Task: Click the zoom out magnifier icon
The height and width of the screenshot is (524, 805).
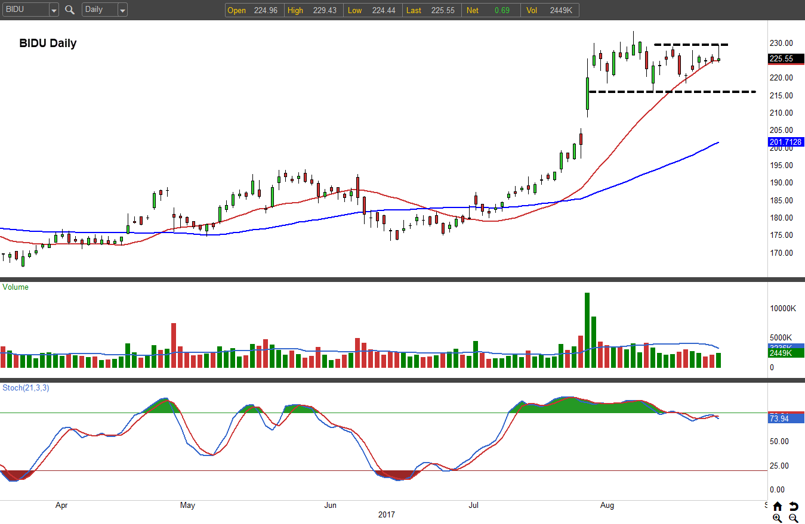Action: pyautogui.click(x=793, y=518)
